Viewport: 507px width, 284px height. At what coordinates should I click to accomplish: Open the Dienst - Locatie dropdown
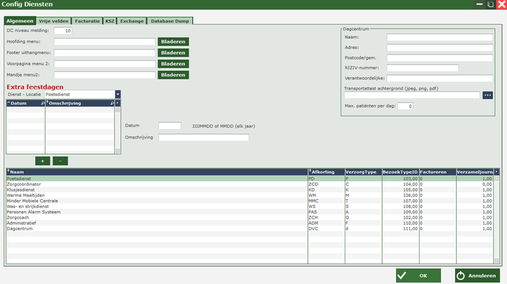tap(118, 94)
